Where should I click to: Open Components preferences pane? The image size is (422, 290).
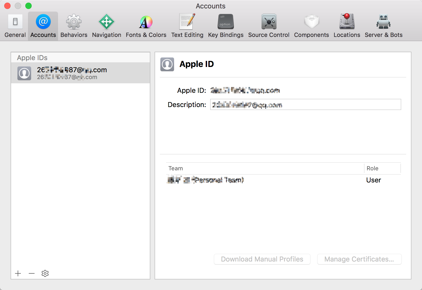[311, 26]
